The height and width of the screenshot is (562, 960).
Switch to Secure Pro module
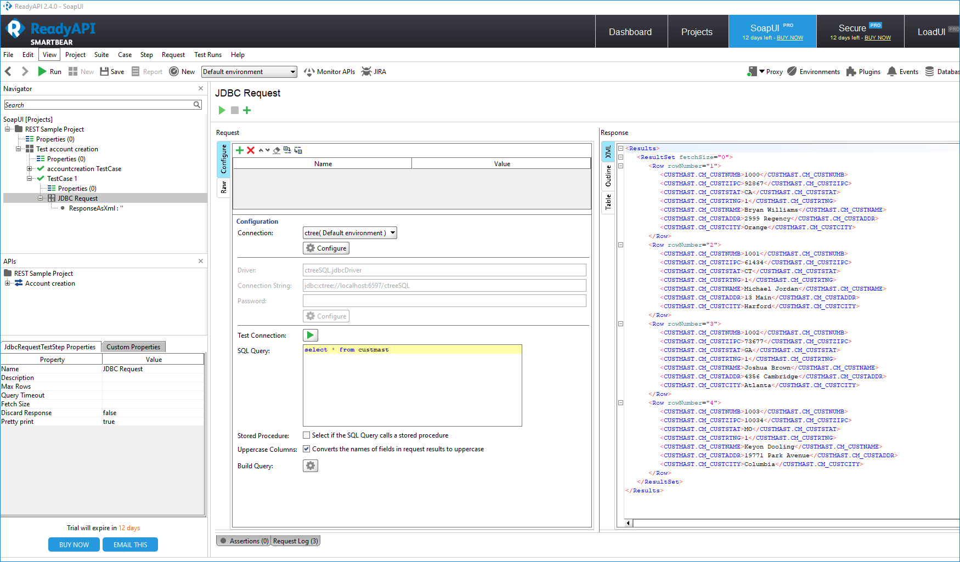click(x=860, y=32)
